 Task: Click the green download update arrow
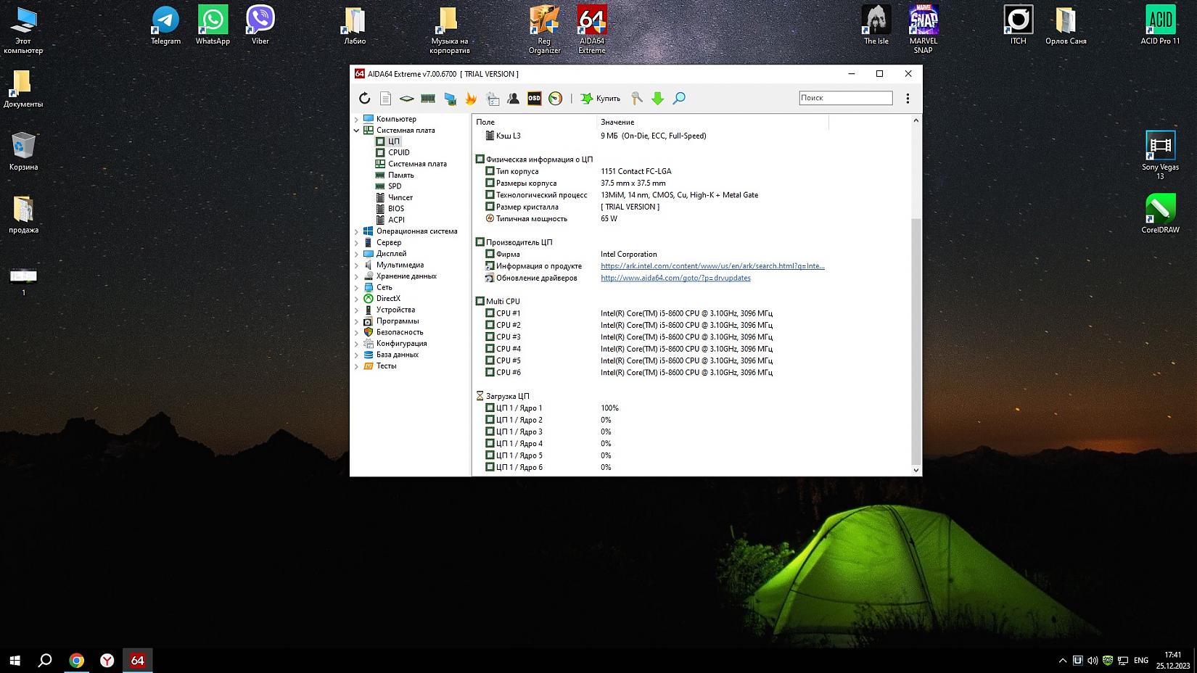click(x=657, y=99)
